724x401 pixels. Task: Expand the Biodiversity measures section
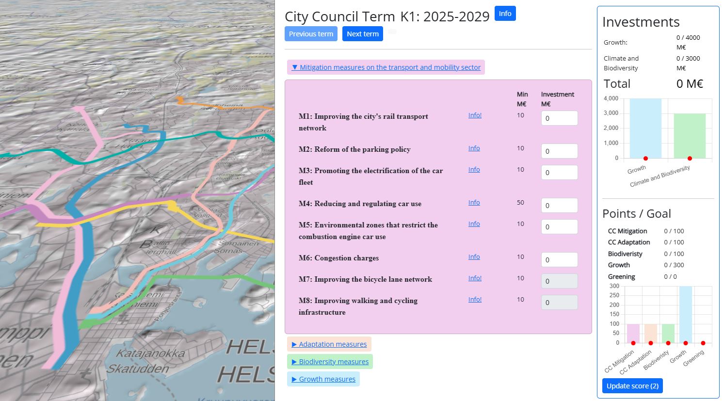330,362
